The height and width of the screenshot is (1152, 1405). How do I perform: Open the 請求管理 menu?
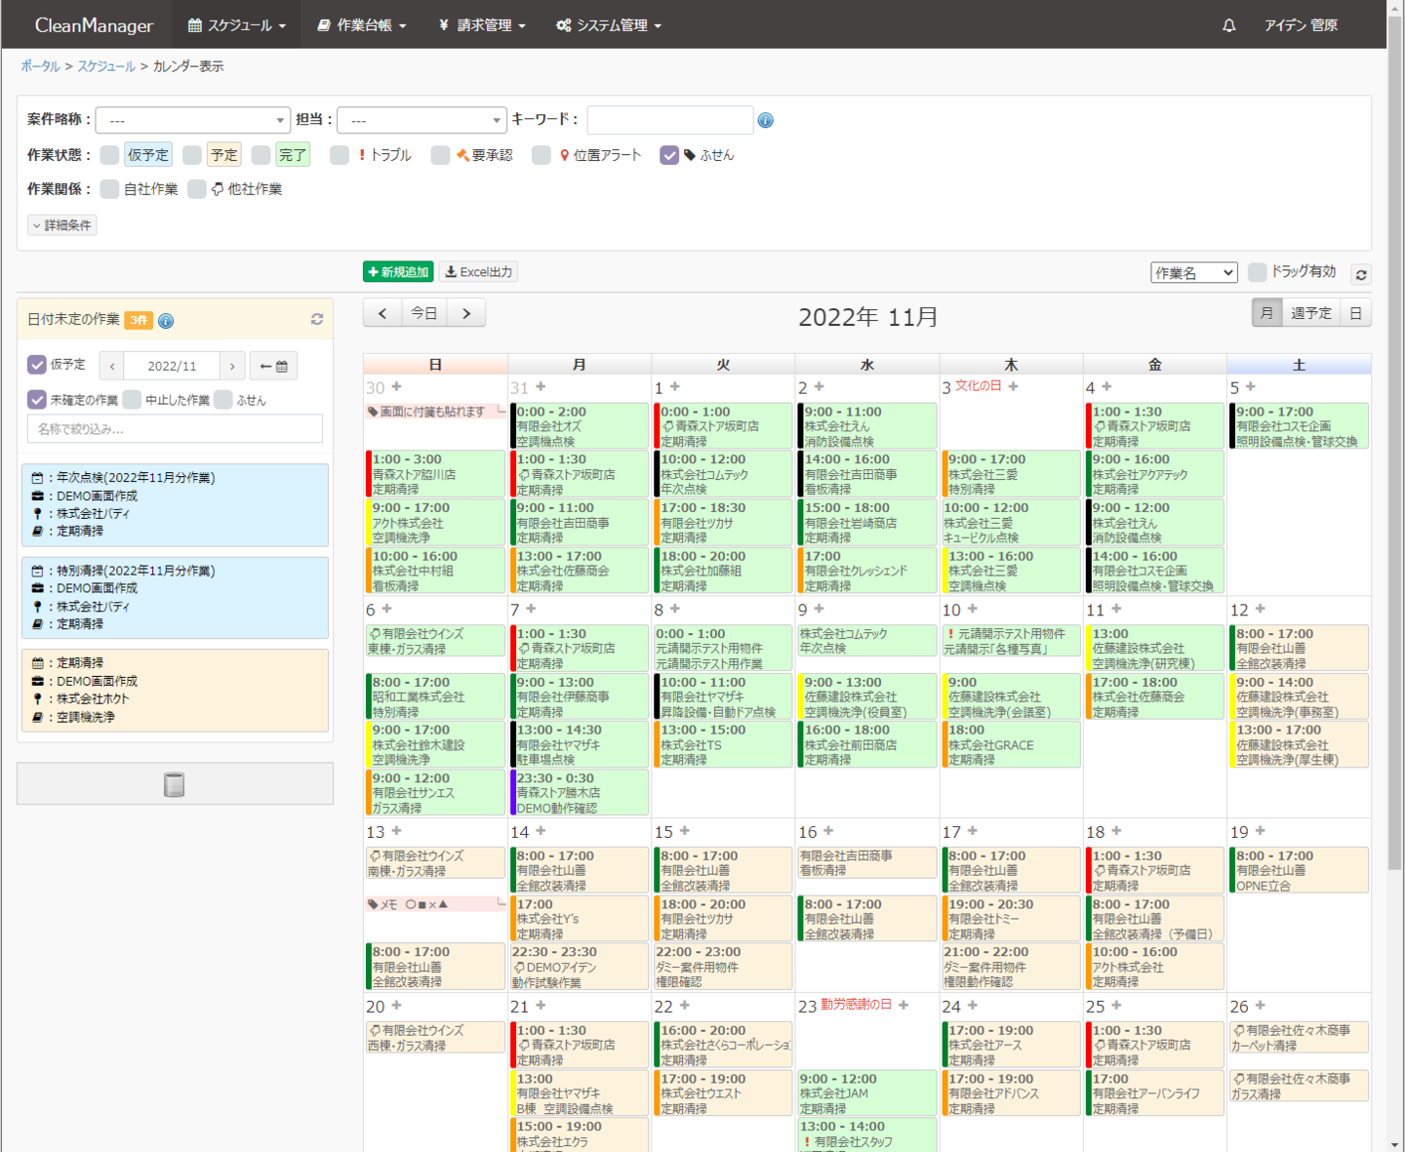point(482,25)
